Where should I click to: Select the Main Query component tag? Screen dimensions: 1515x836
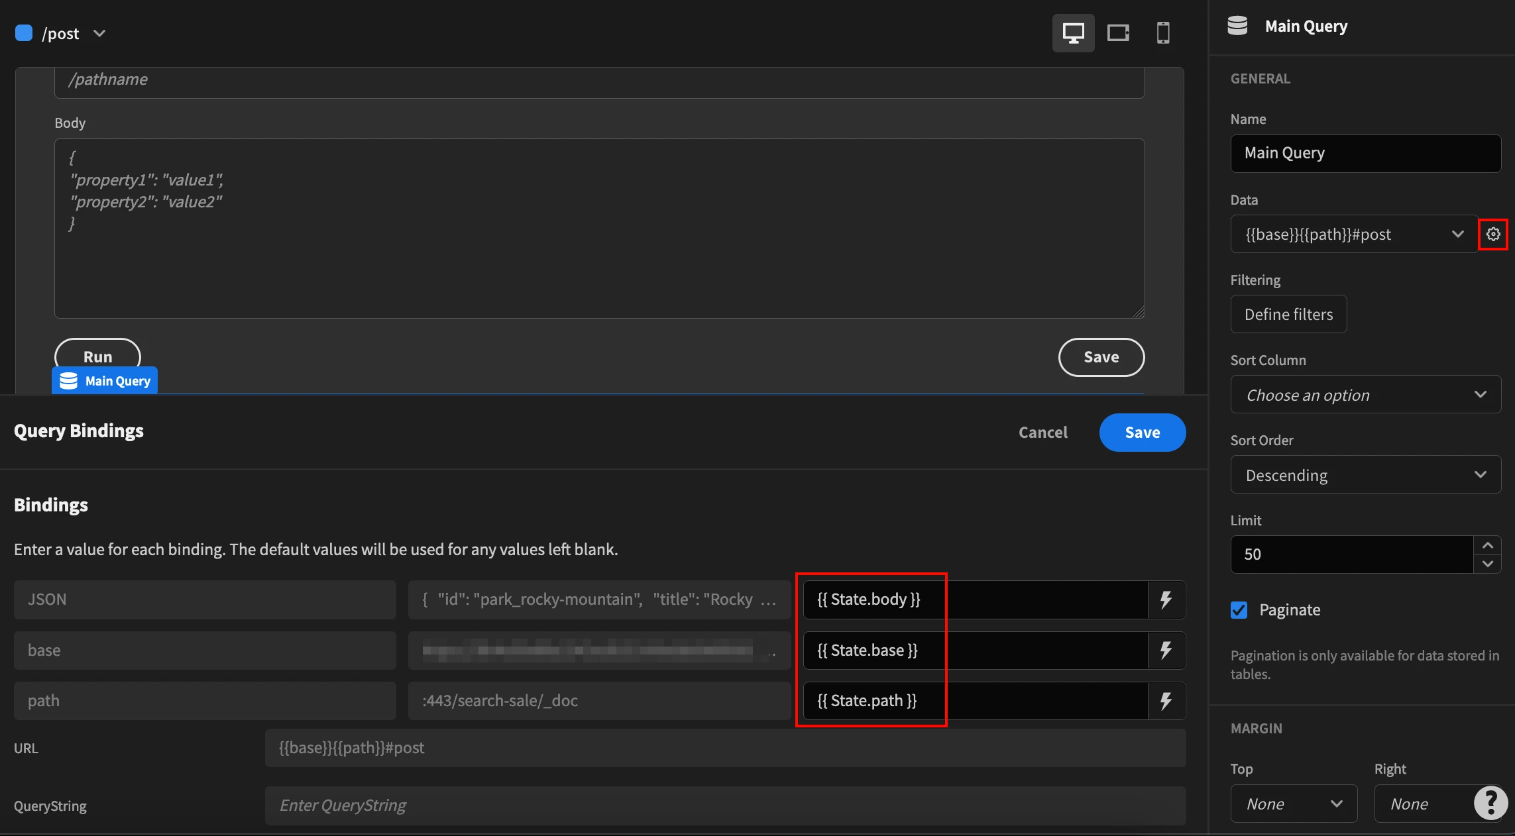point(105,381)
